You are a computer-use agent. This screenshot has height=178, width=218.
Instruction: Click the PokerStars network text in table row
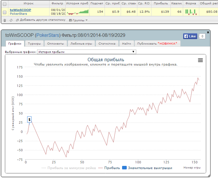point(18,14)
